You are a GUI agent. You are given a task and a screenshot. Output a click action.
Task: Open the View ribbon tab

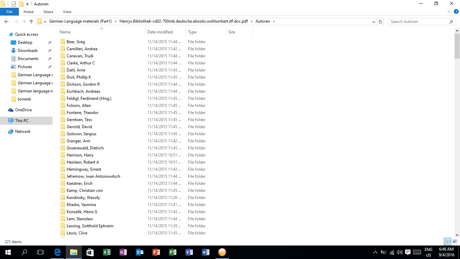click(67, 12)
